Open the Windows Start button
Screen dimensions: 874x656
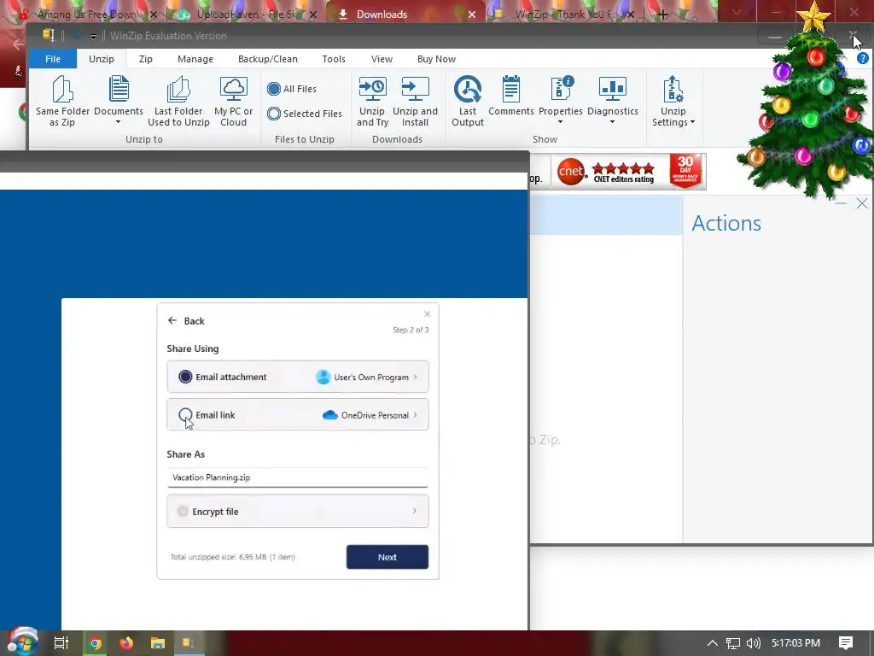pos(22,641)
